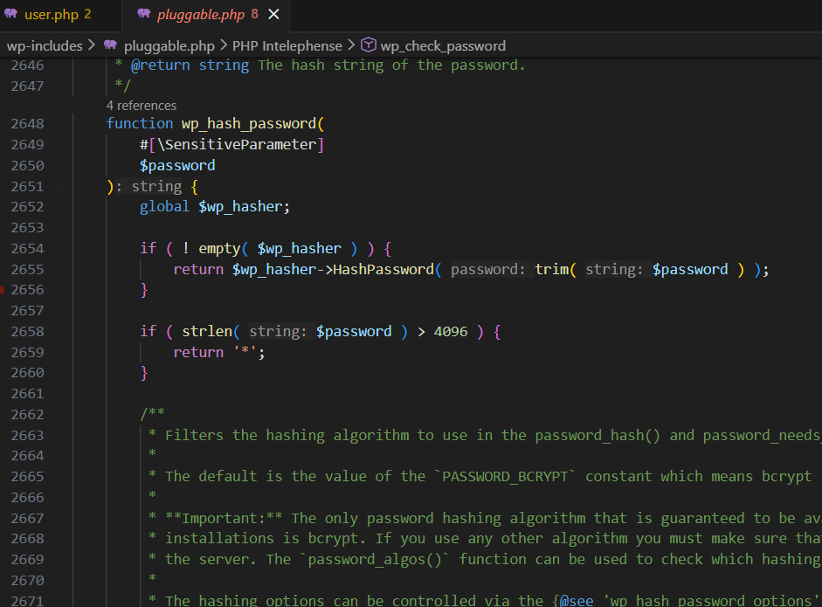The height and width of the screenshot is (607, 822).
Task: Open the PHP Intelephense breadcrumb item
Action: pos(287,45)
